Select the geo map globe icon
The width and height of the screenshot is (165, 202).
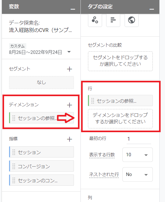[x=131, y=20]
